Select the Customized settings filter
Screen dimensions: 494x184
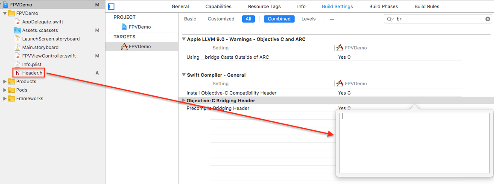pos(221,19)
